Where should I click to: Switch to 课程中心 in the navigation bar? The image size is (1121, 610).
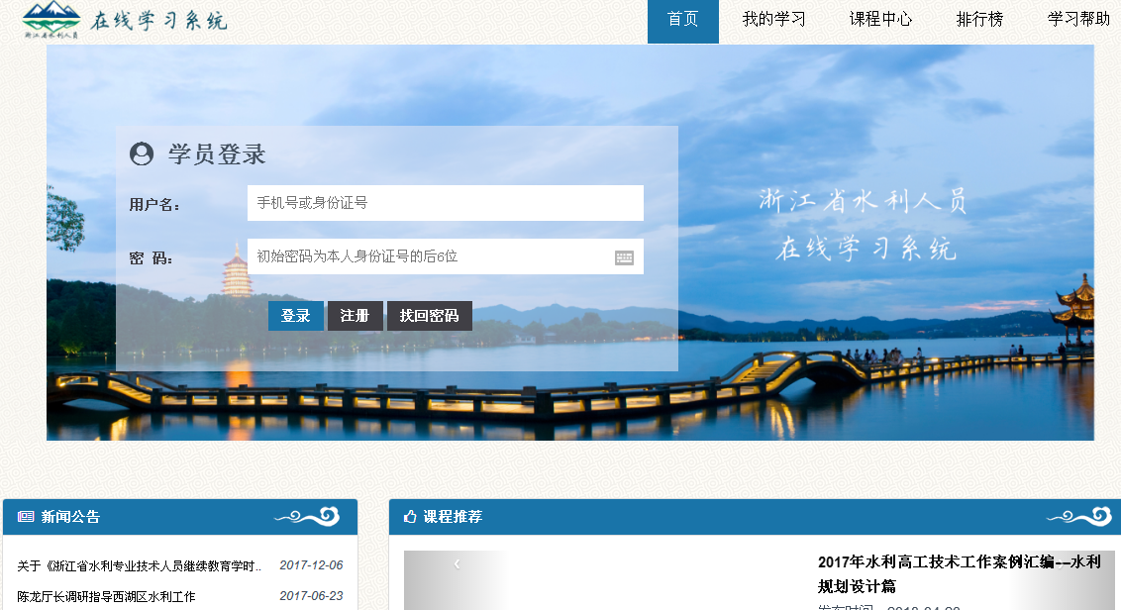(880, 20)
